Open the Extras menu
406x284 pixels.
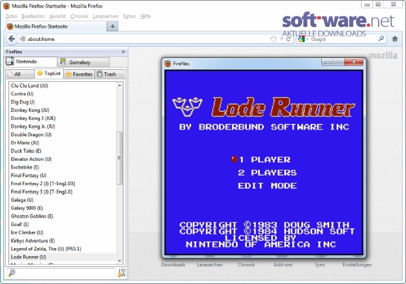pyautogui.click(x=129, y=16)
